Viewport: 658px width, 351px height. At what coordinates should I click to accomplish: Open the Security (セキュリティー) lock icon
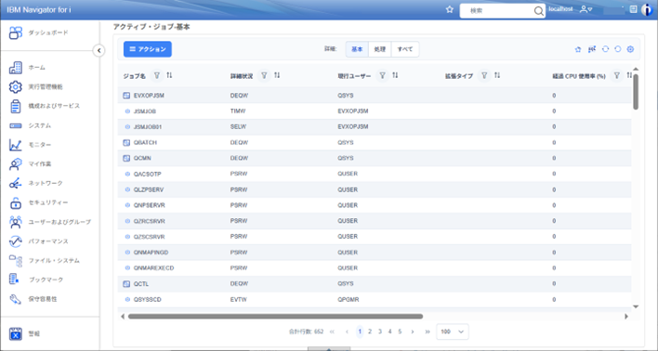(x=16, y=203)
